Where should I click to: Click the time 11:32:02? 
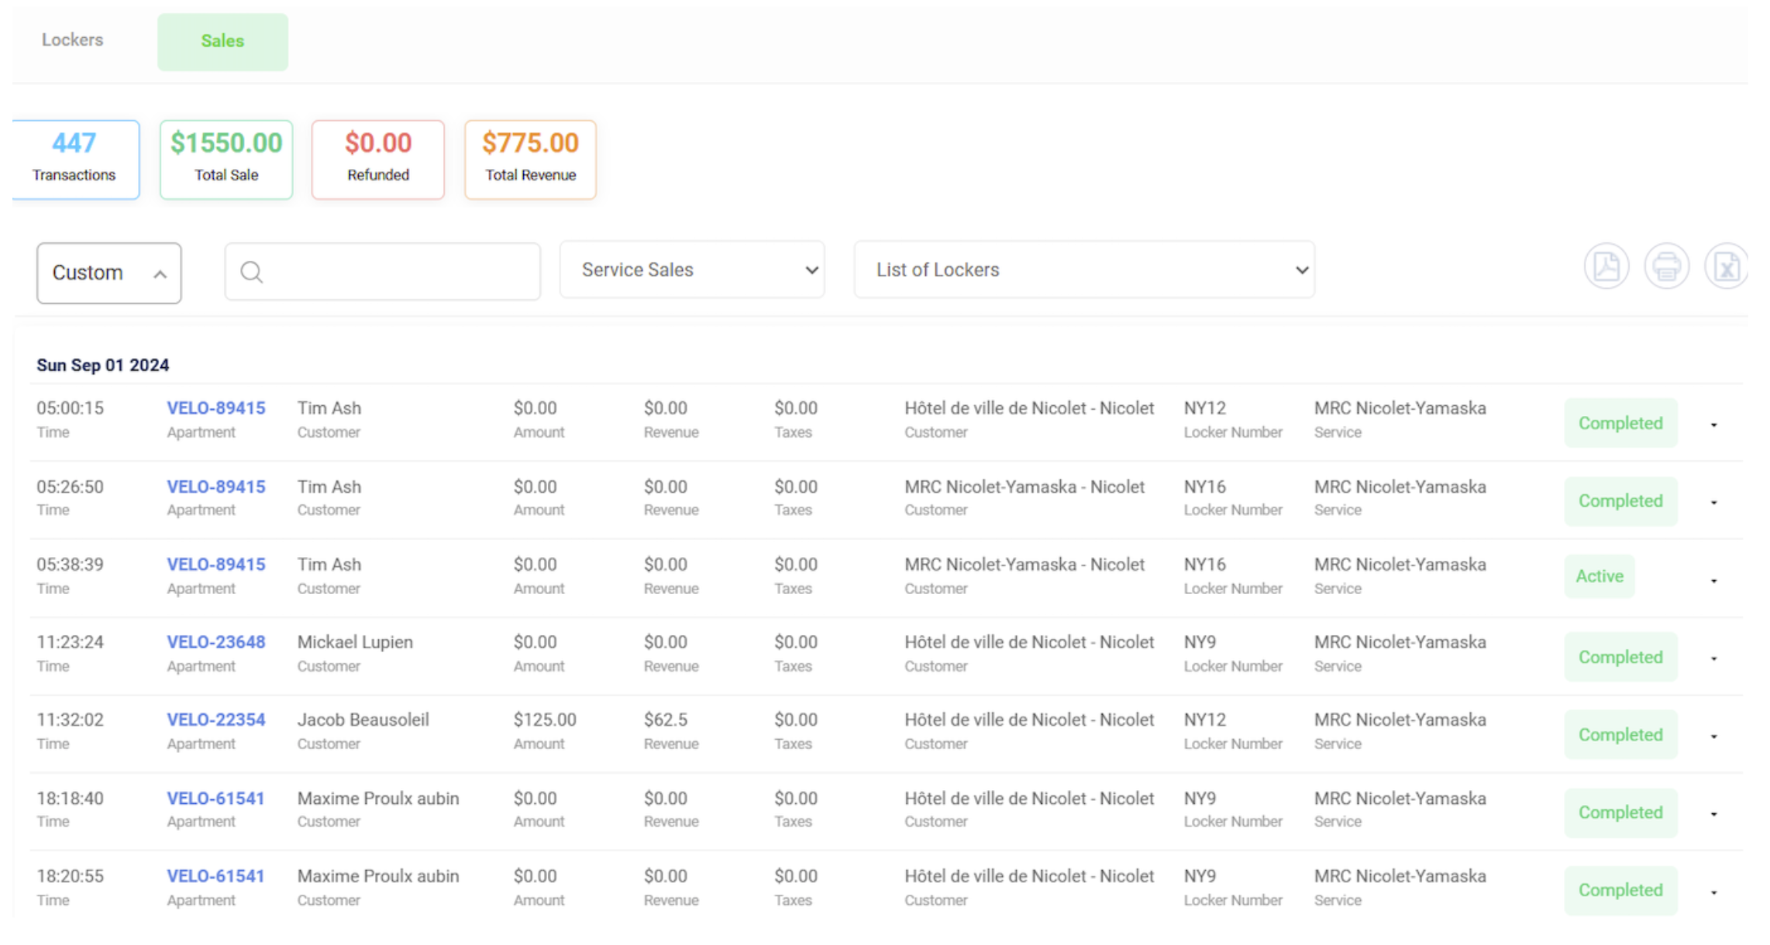(x=70, y=720)
